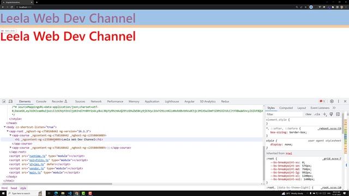Screen dimensions: 349x196
Task: Select html in the breadcrumb bar
Action: (4, 188)
